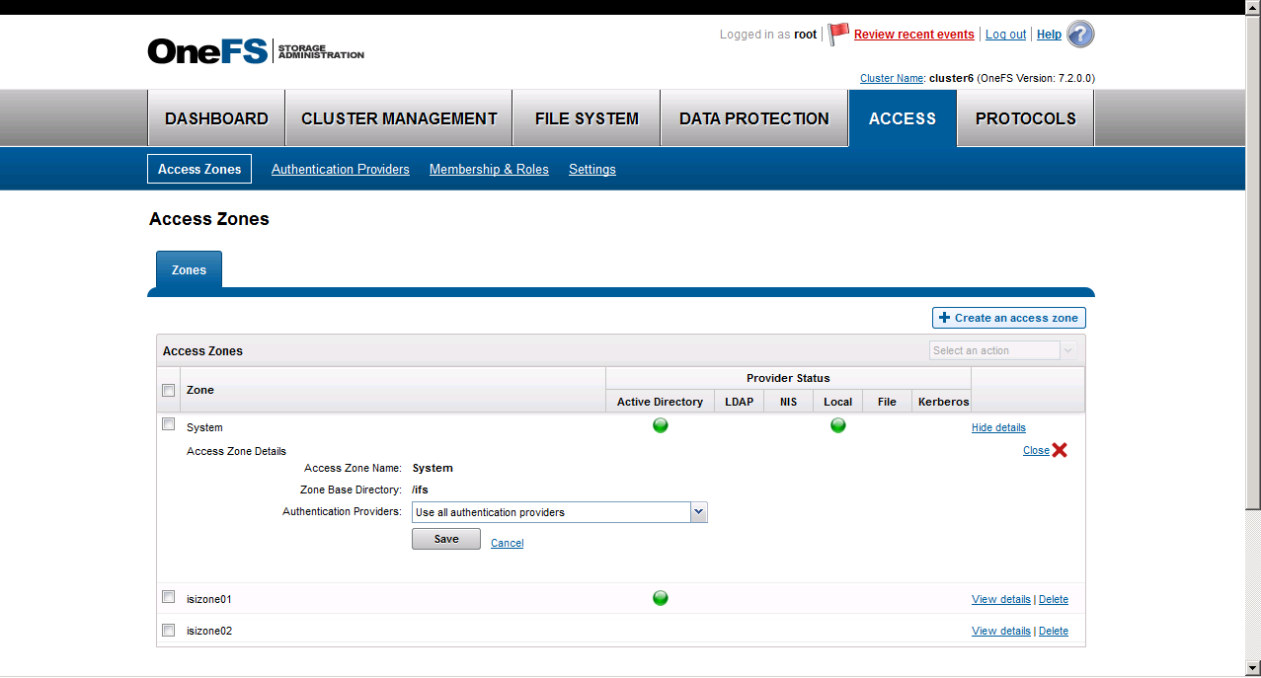Select the Access Zones submenu item

tap(199, 170)
